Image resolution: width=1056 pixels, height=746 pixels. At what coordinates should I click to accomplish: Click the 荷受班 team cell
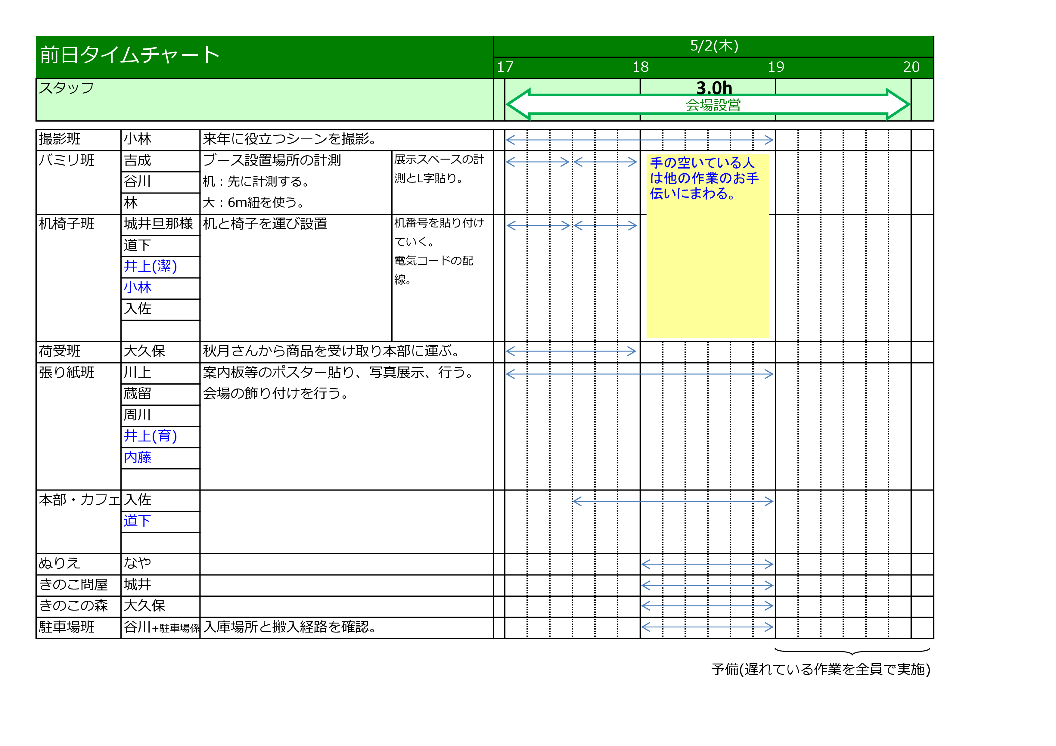click(x=78, y=351)
